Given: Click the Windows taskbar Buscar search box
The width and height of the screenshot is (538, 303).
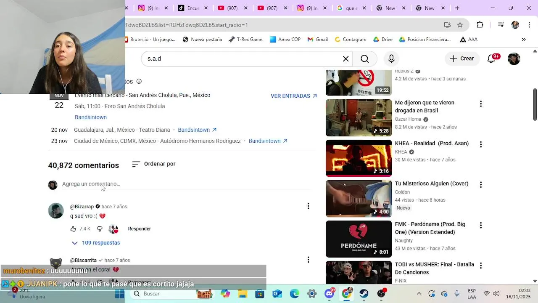Looking at the screenshot, I should point(173,294).
